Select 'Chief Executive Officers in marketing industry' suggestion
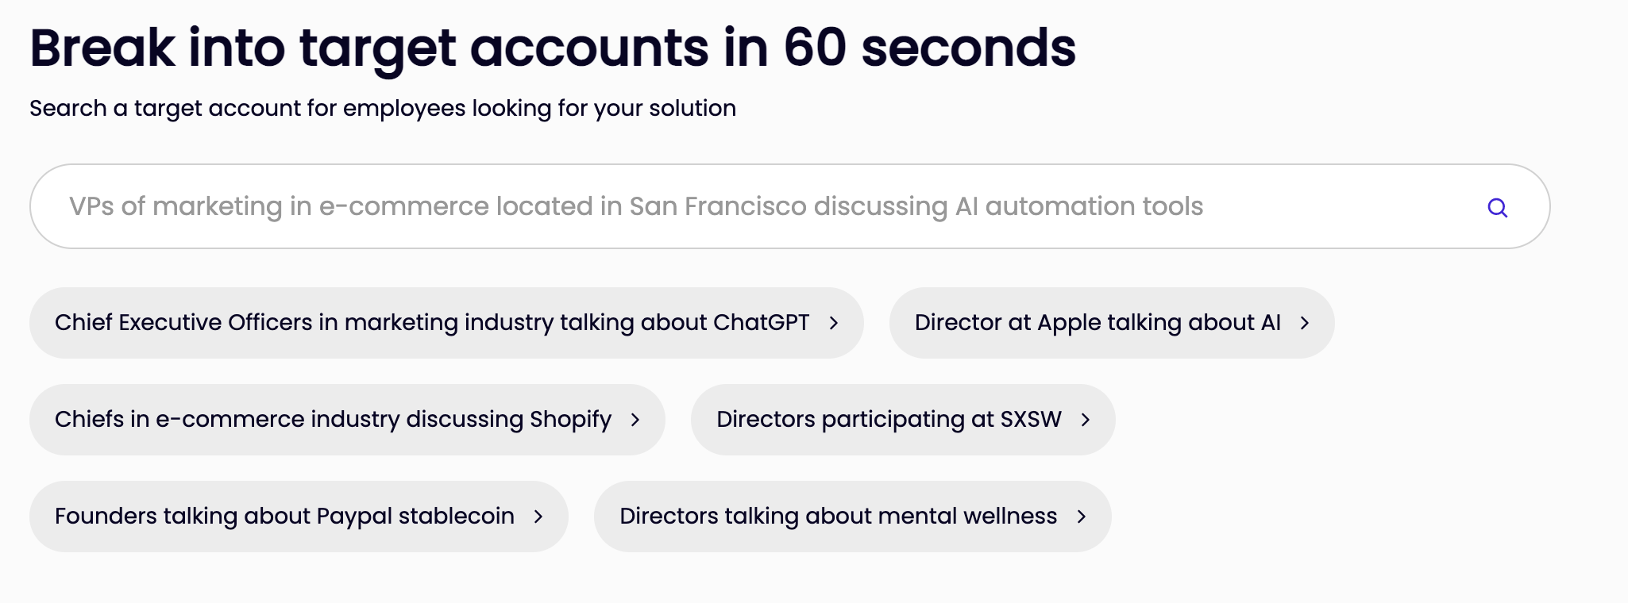 [431, 323]
